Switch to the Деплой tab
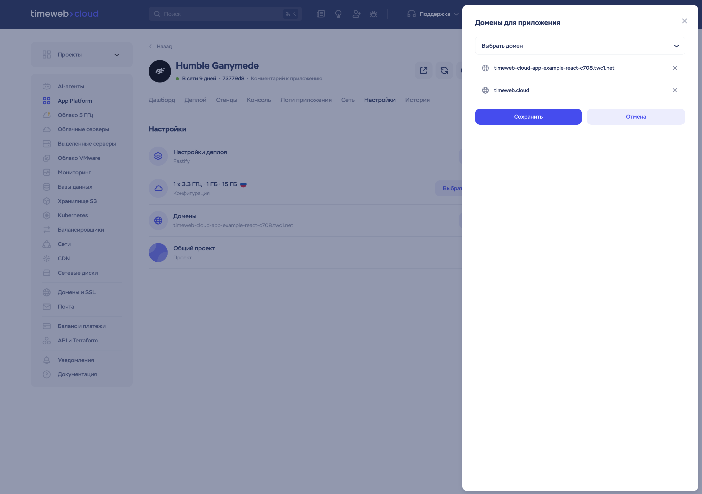This screenshot has width=702, height=494. (195, 100)
